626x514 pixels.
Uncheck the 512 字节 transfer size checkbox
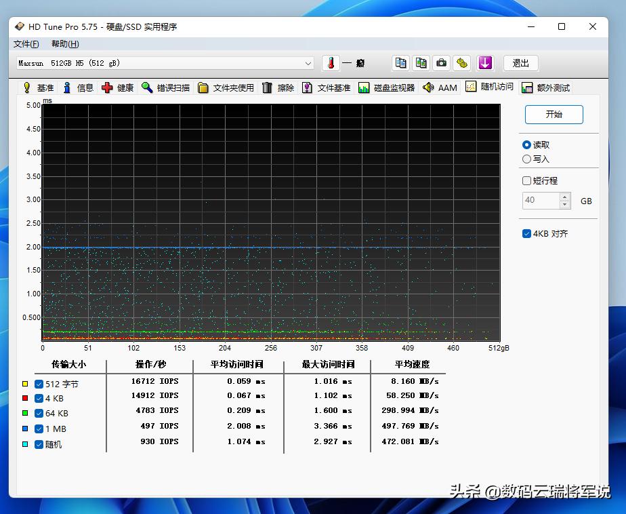tap(39, 384)
